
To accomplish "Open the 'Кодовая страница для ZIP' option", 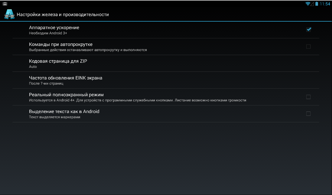I will coord(58,61).
